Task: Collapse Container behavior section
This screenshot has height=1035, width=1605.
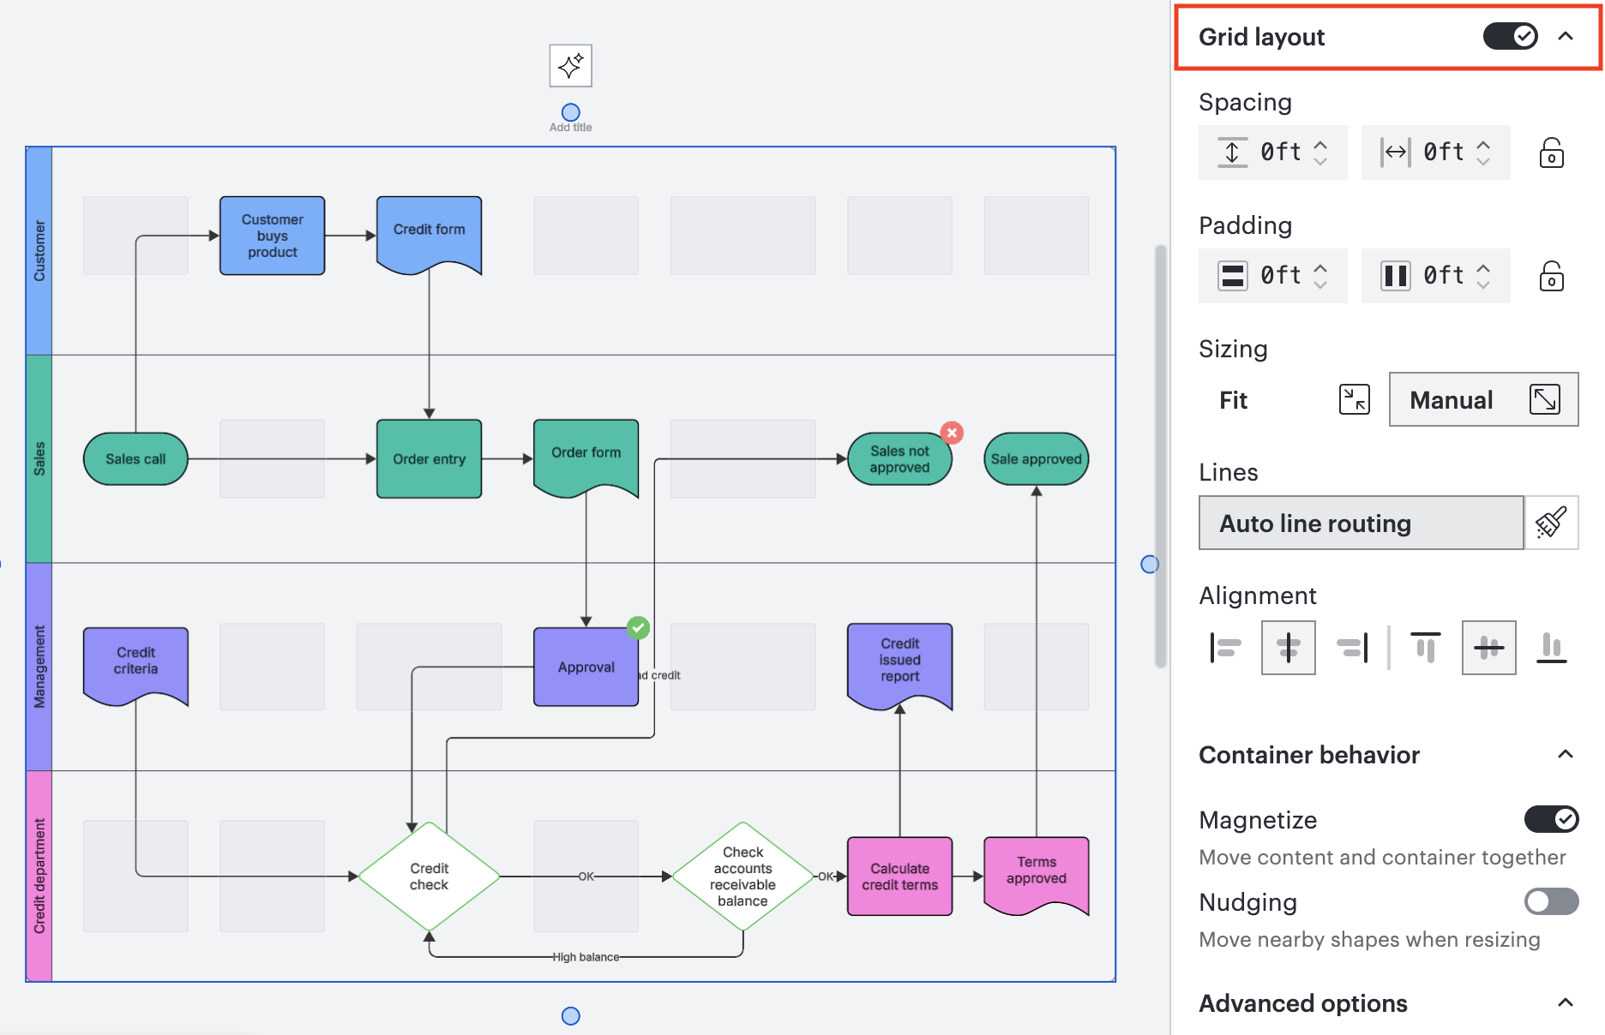Action: (1565, 754)
